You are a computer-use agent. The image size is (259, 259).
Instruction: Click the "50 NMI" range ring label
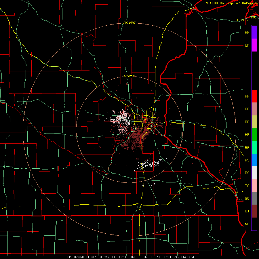(129, 76)
